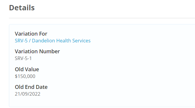Click the Variation Number label
This screenshot has height=108, width=195.
(37, 51)
